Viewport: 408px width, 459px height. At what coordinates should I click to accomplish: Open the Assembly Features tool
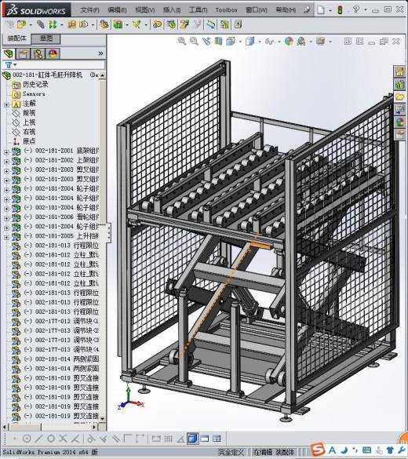[x=118, y=24]
